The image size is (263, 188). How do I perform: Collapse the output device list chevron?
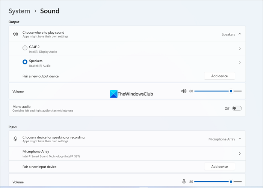pos(240,34)
